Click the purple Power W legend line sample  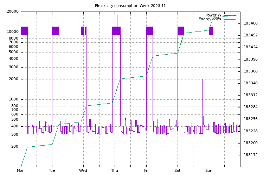(229, 15)
